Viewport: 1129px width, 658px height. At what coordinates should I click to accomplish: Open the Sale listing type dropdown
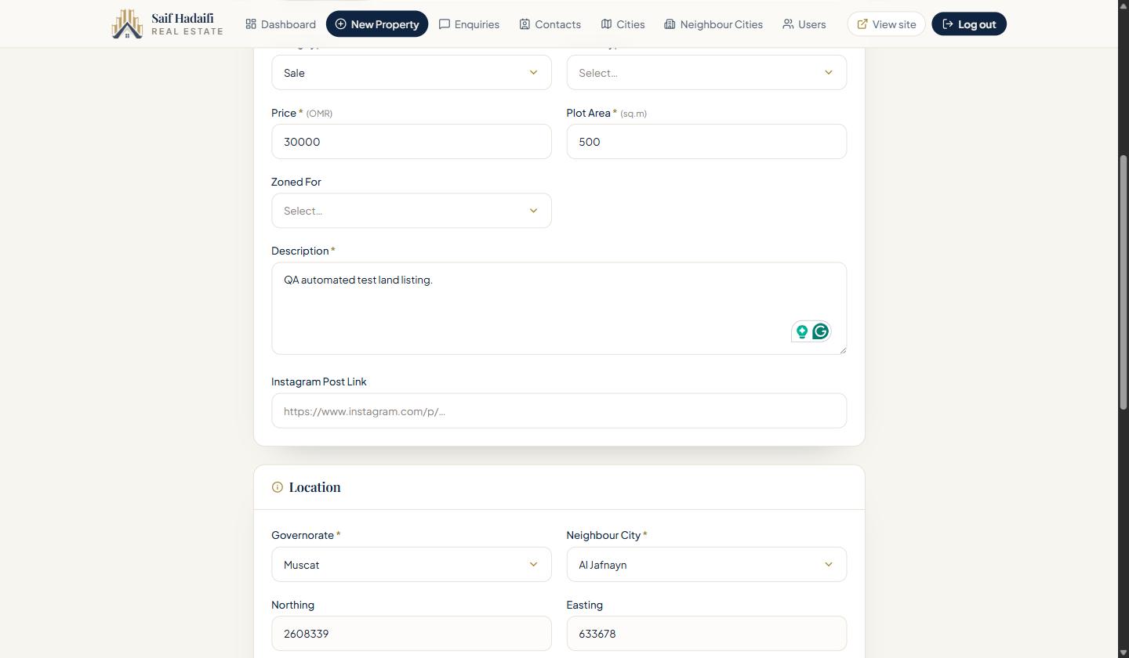pyautogui.click(x=412, y=73)
